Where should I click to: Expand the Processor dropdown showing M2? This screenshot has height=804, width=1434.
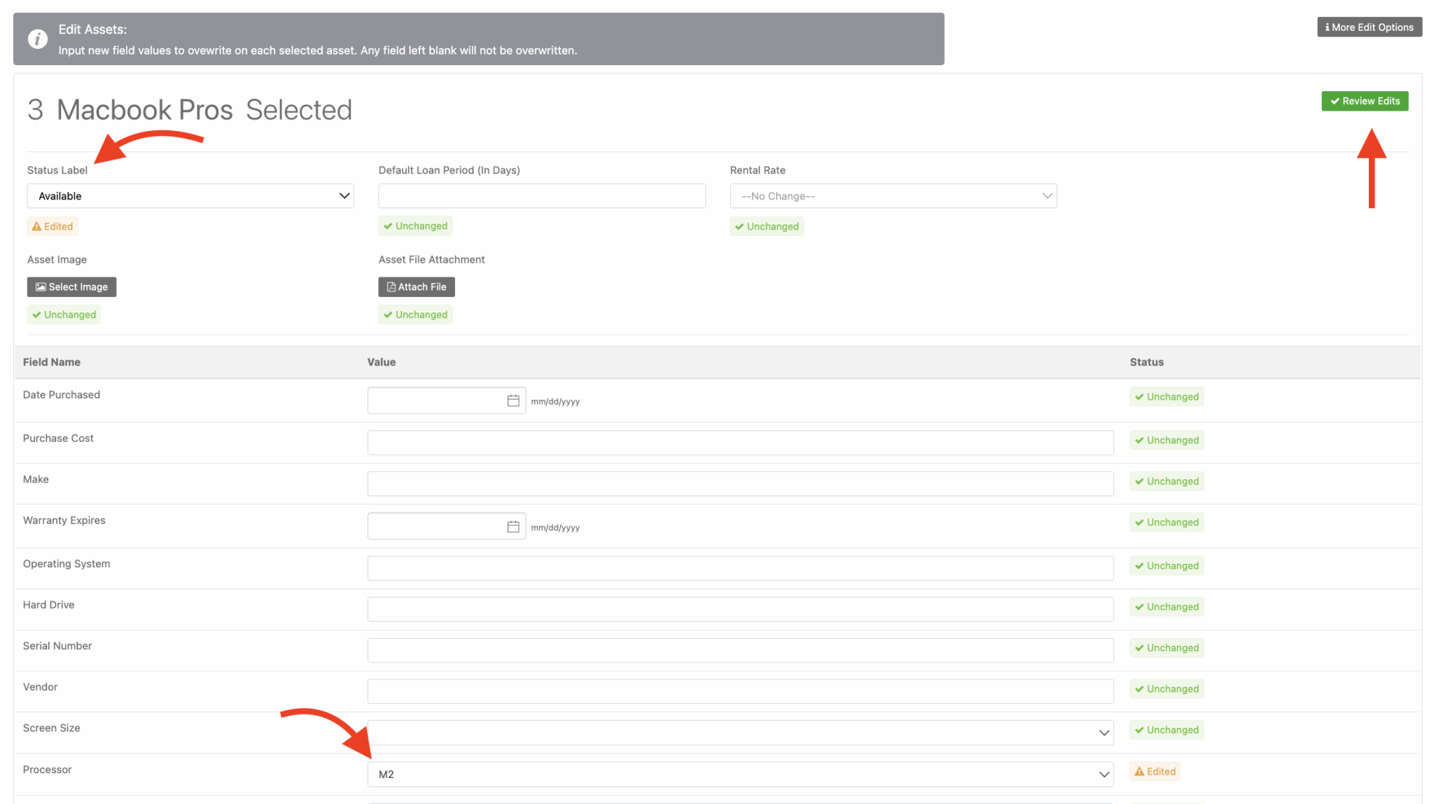point(740,774)
